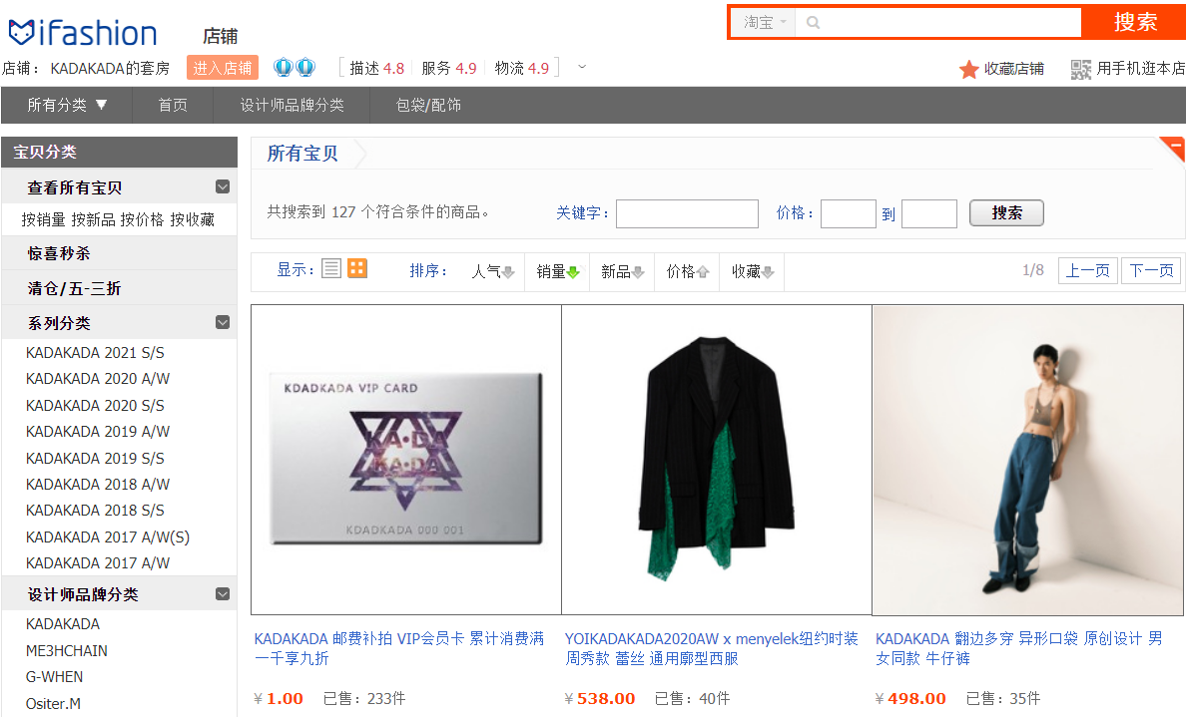Click the magnifier icon in the top search box
Image resolution: width=1186 pixels, height=717 pixels.
click(x=813, y=23)
